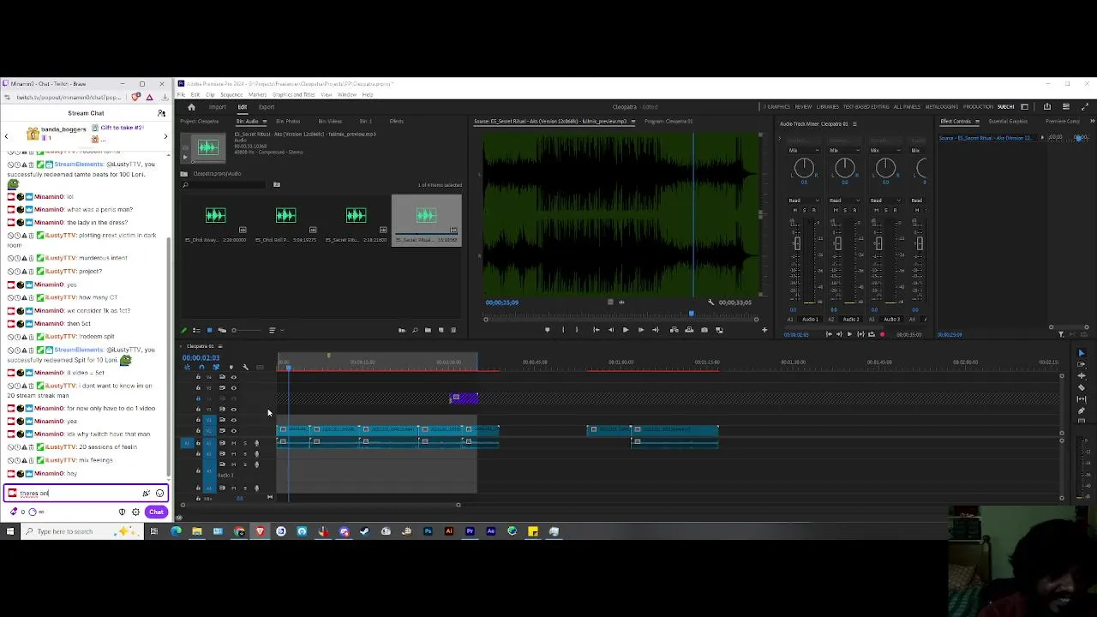Mute Audio 1 in Track Mixer
The height and width of the screenshot is (617, 1097).
(794, 210)
